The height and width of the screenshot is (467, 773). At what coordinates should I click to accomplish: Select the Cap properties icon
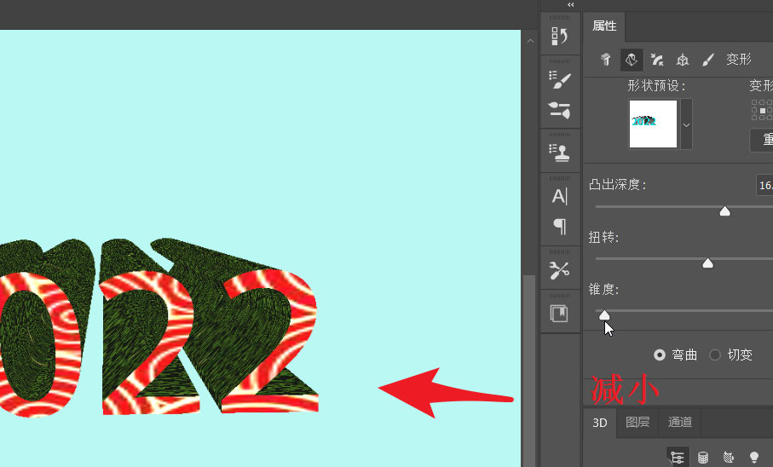click(x=656, y=60)
